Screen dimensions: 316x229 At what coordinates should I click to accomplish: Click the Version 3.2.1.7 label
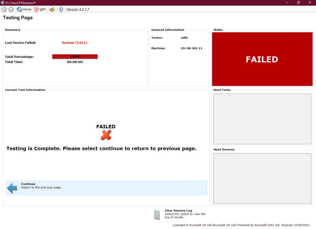click(x=78, y=9)
